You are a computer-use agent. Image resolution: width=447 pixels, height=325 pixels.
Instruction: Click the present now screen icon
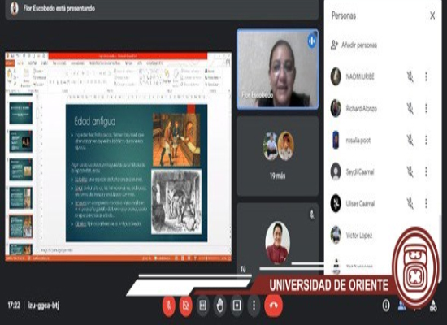click(237, 305)
